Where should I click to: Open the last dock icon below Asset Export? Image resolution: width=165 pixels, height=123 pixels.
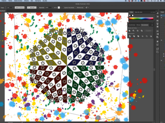tap(158, 52)
